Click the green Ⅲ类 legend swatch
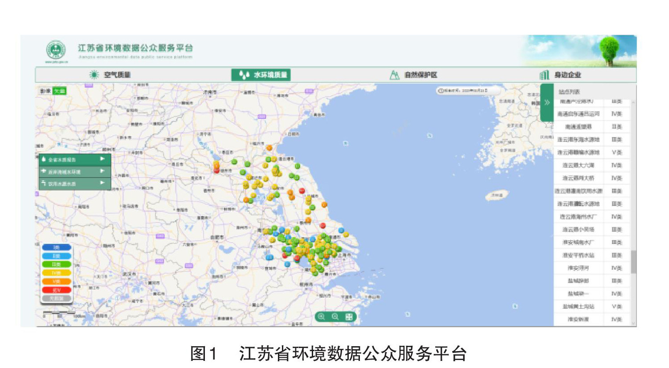The image size is (669, 368). click(57, 264)
